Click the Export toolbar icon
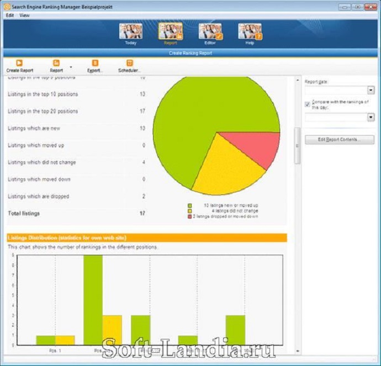381x366 pixels. click(x=95, y=63)
